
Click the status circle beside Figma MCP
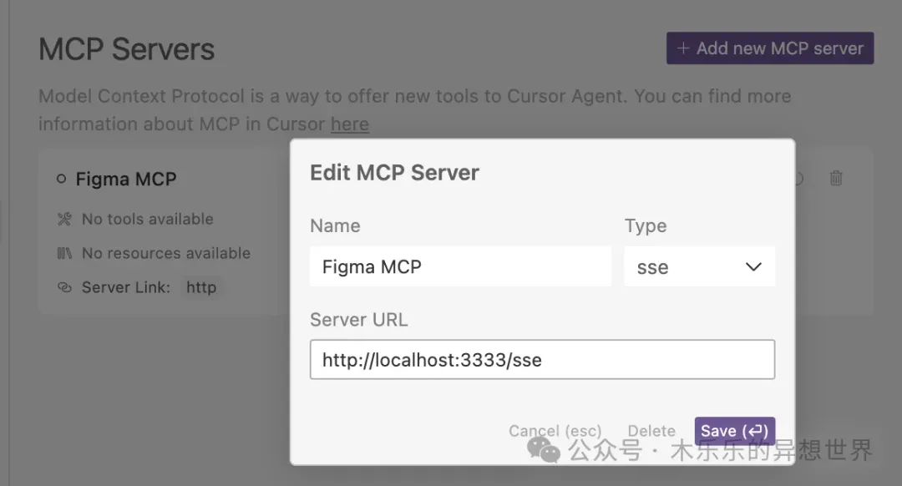coord(61,179)
